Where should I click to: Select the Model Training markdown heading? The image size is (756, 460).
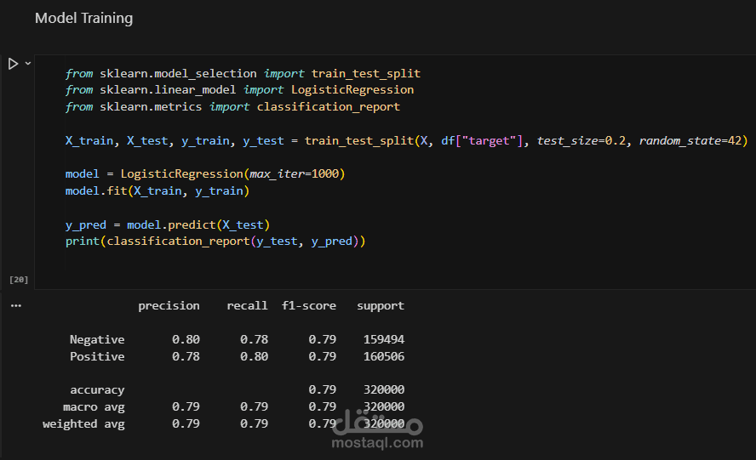tap(83, 18)
